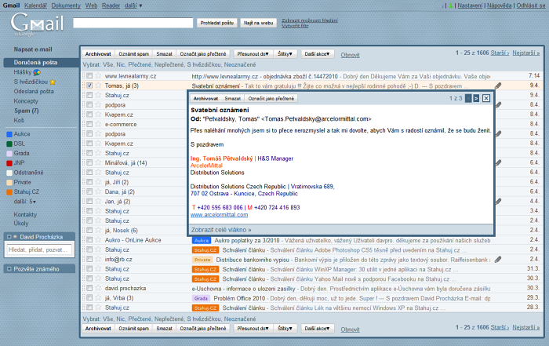Click the Napsat e-mail link
549x346 pixels.
33,49
